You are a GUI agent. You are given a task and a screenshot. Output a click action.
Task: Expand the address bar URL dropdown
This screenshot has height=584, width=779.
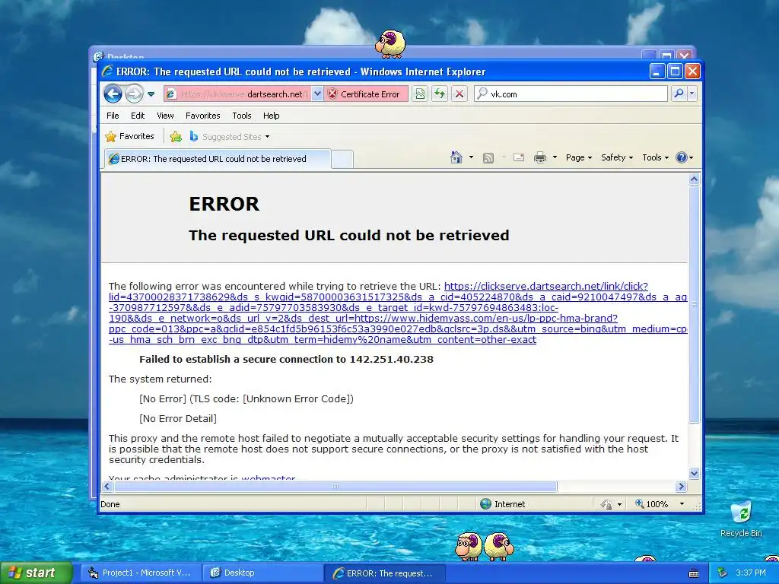[317, 94]
